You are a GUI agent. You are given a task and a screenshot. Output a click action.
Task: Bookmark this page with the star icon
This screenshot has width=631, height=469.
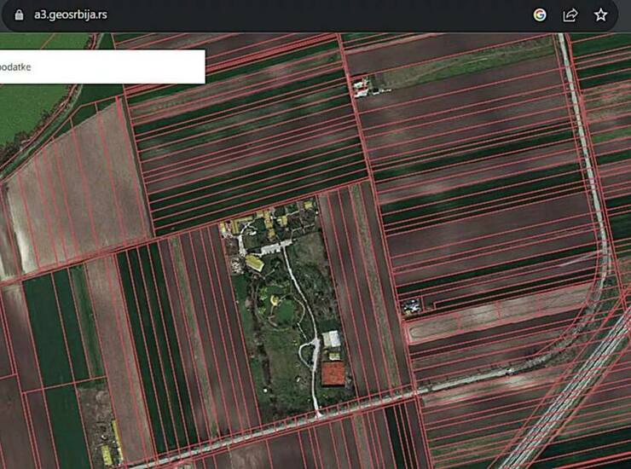[600, 14]
